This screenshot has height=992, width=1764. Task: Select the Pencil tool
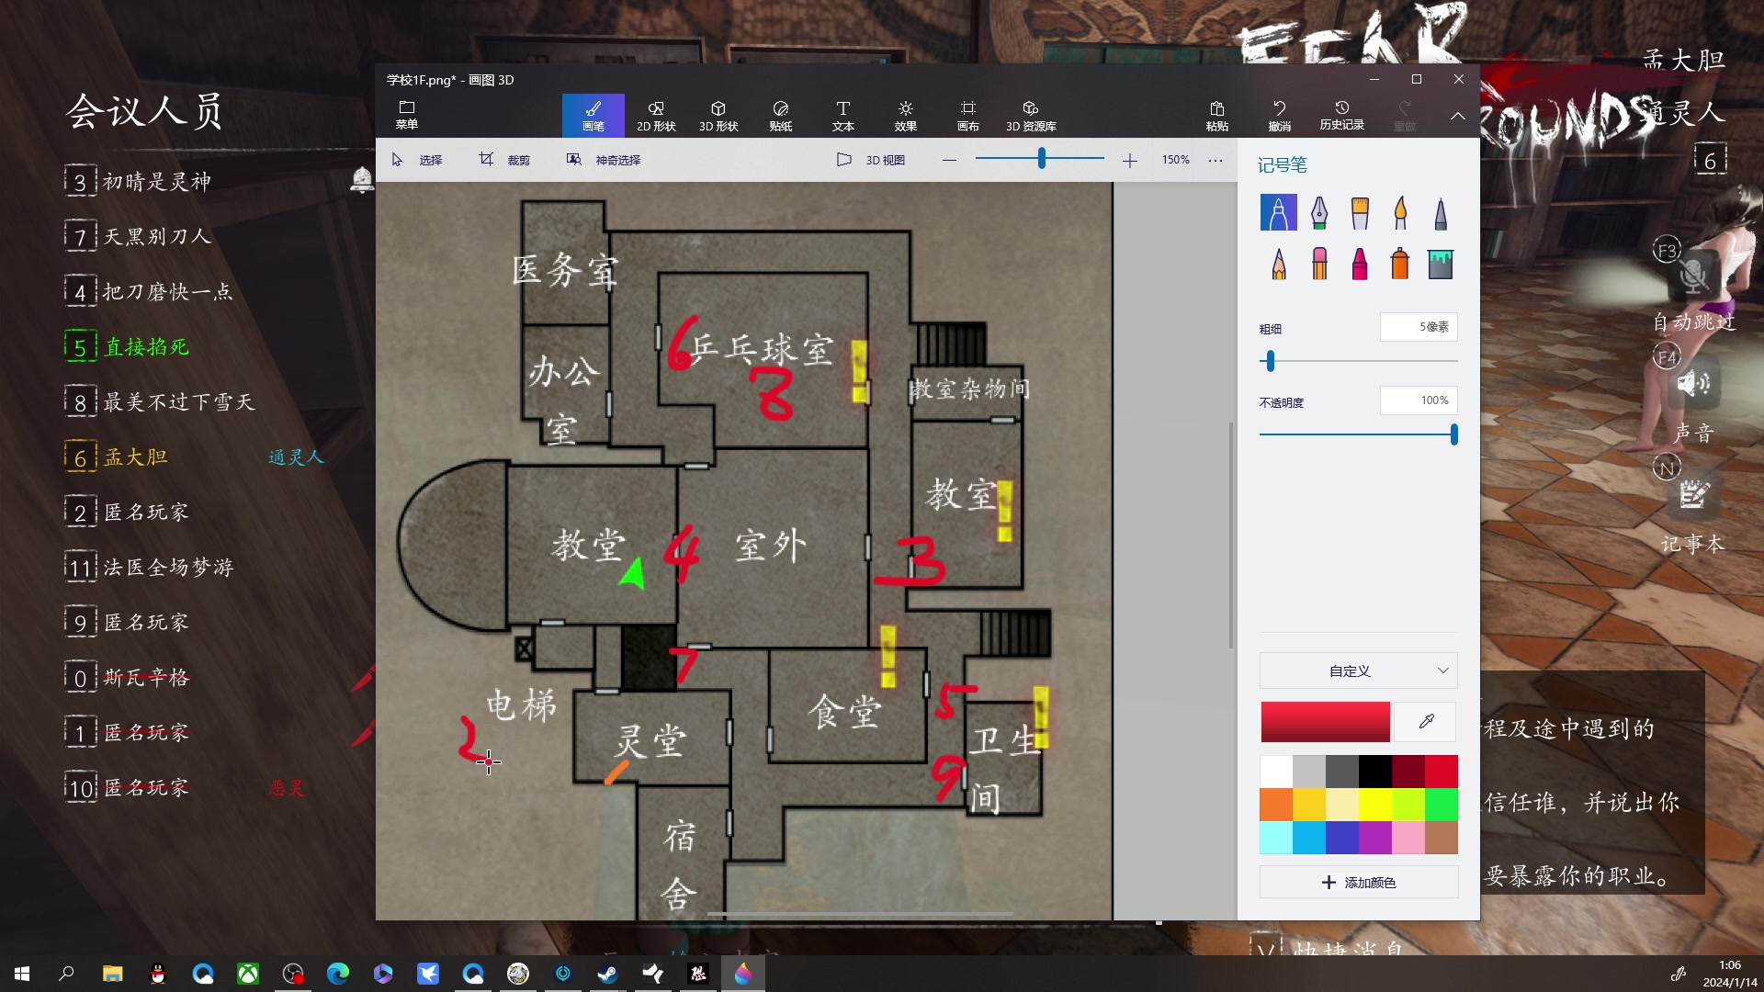pos(1278,264)
